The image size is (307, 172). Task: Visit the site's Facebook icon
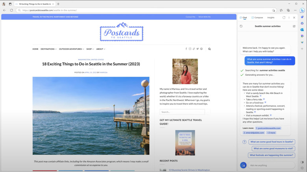click(186, 49)
